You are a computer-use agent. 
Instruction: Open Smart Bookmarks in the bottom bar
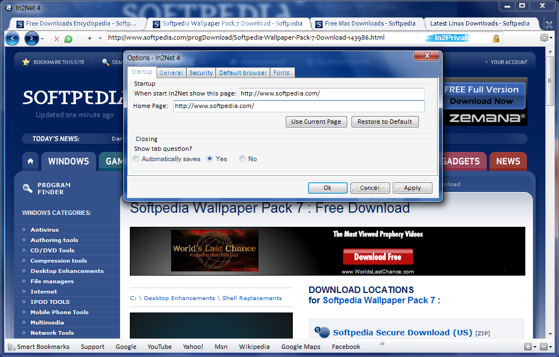pyautogui.click(x=39, y=347)
